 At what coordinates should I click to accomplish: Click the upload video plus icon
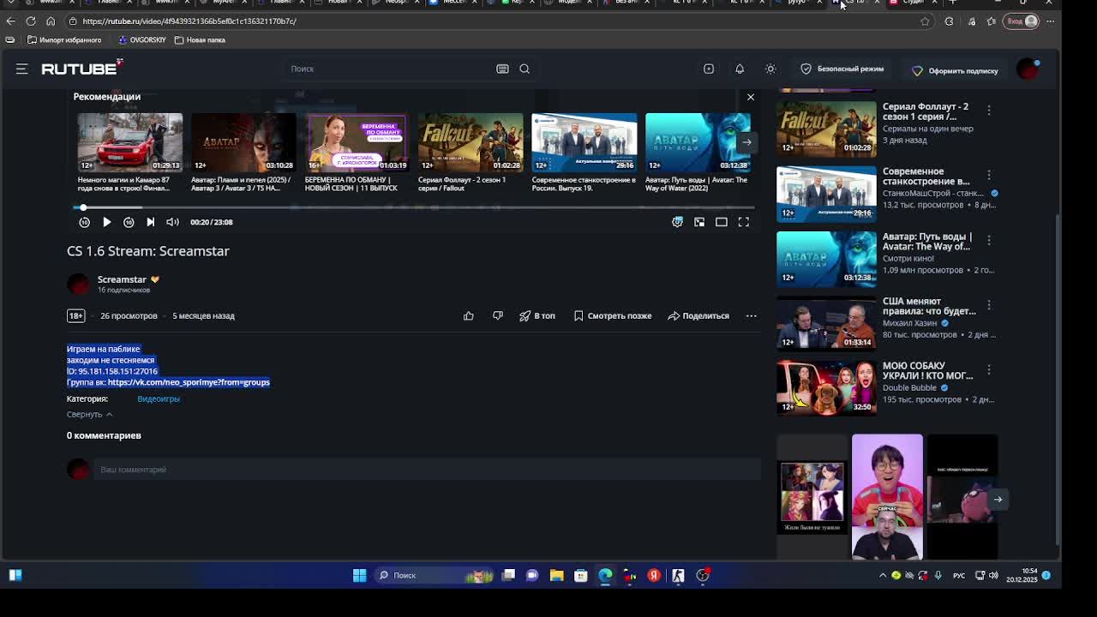(709, 69)
